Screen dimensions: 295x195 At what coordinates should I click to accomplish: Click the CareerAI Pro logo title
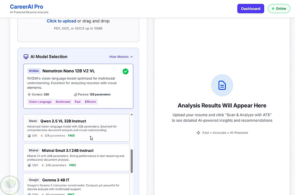pyautogui.click(x=27, y=6)
